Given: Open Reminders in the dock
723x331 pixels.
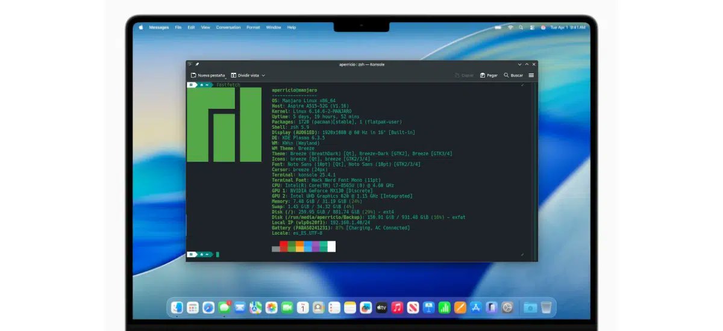Looking at the screenshot, I should [x=334, y=308].
